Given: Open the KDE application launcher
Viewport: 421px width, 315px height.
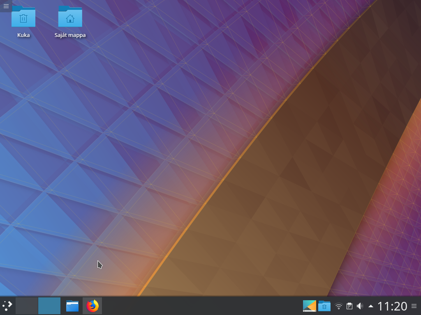Looking at the screenshot, I should click(x=7, y=306).
